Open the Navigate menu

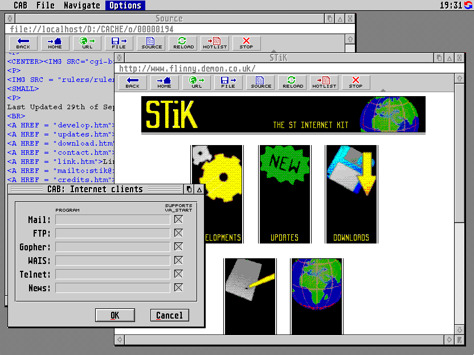pos(82,5)
